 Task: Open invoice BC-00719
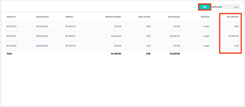[12, 26]
